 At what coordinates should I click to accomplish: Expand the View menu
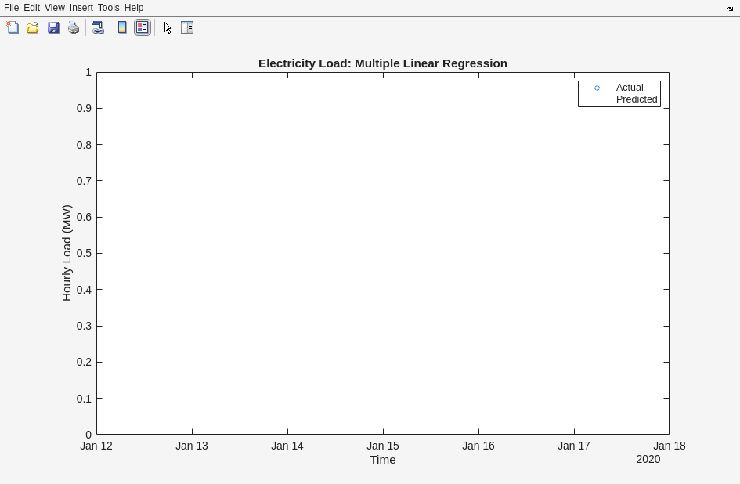point(54,8)
